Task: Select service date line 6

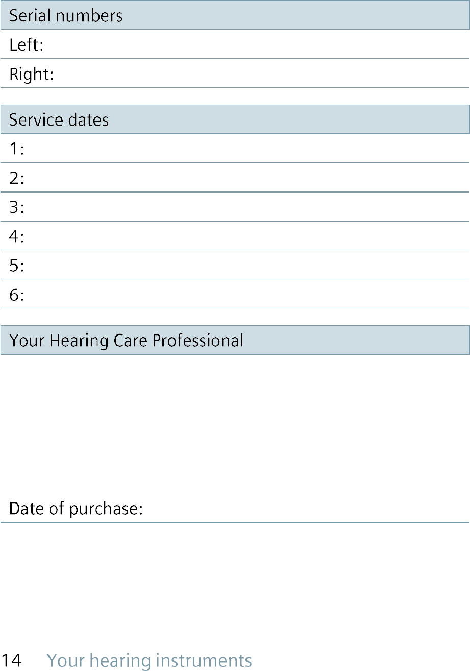Action: pos(235,294)
